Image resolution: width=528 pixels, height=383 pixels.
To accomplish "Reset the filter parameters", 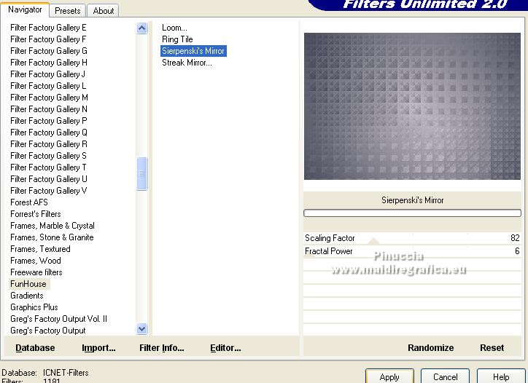I will pos(492,348).
